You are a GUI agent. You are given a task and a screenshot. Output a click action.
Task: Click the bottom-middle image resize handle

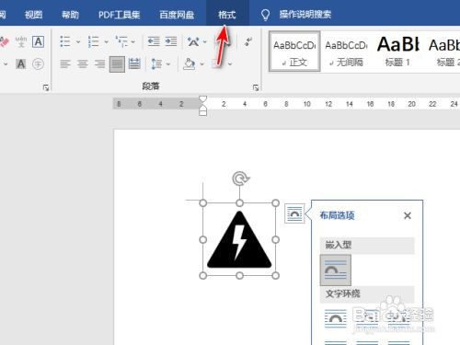239,276
